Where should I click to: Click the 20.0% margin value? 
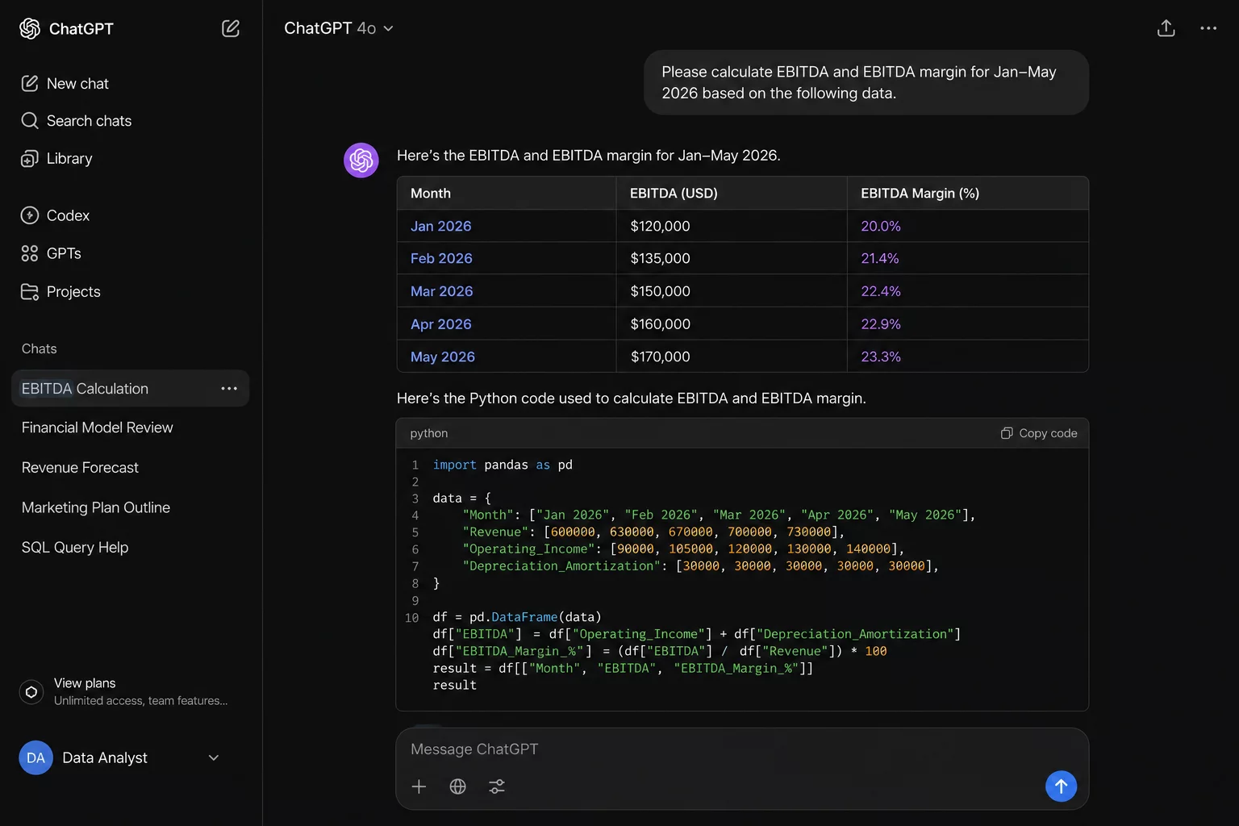tap(881, 227)
